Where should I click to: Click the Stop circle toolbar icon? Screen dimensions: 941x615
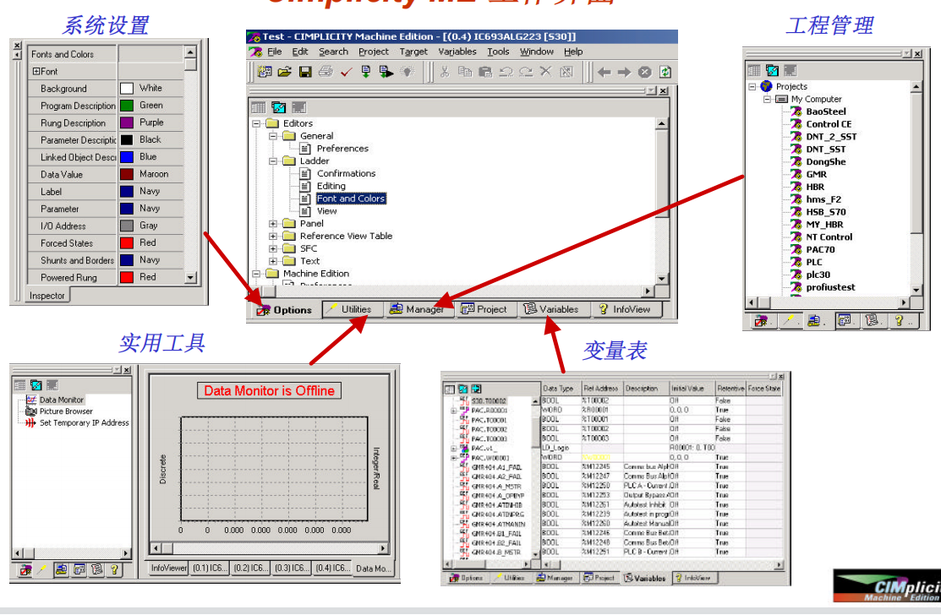644,72
